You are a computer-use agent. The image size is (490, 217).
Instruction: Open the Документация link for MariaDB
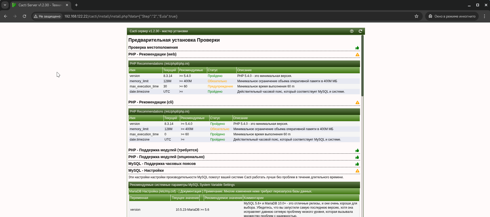[x=191, y=191]
